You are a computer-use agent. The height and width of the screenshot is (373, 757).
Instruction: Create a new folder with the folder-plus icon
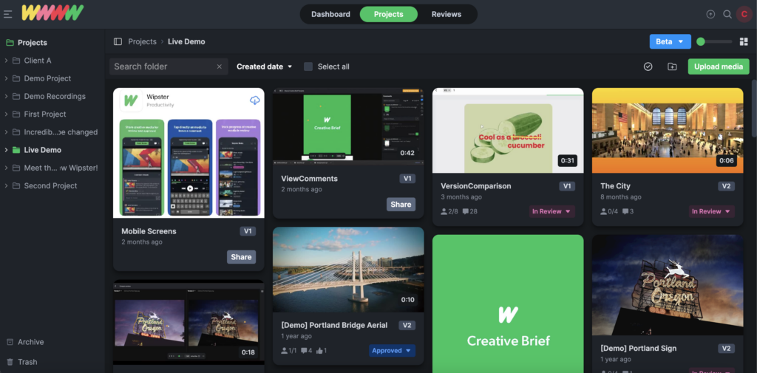click(x=672, y=66)
